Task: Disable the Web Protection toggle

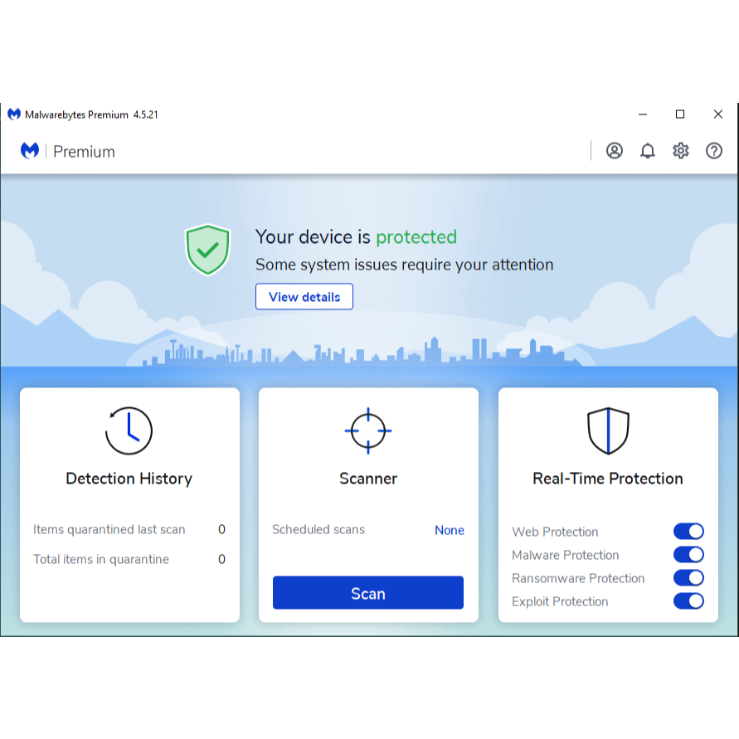Action: tap(688, 532)
